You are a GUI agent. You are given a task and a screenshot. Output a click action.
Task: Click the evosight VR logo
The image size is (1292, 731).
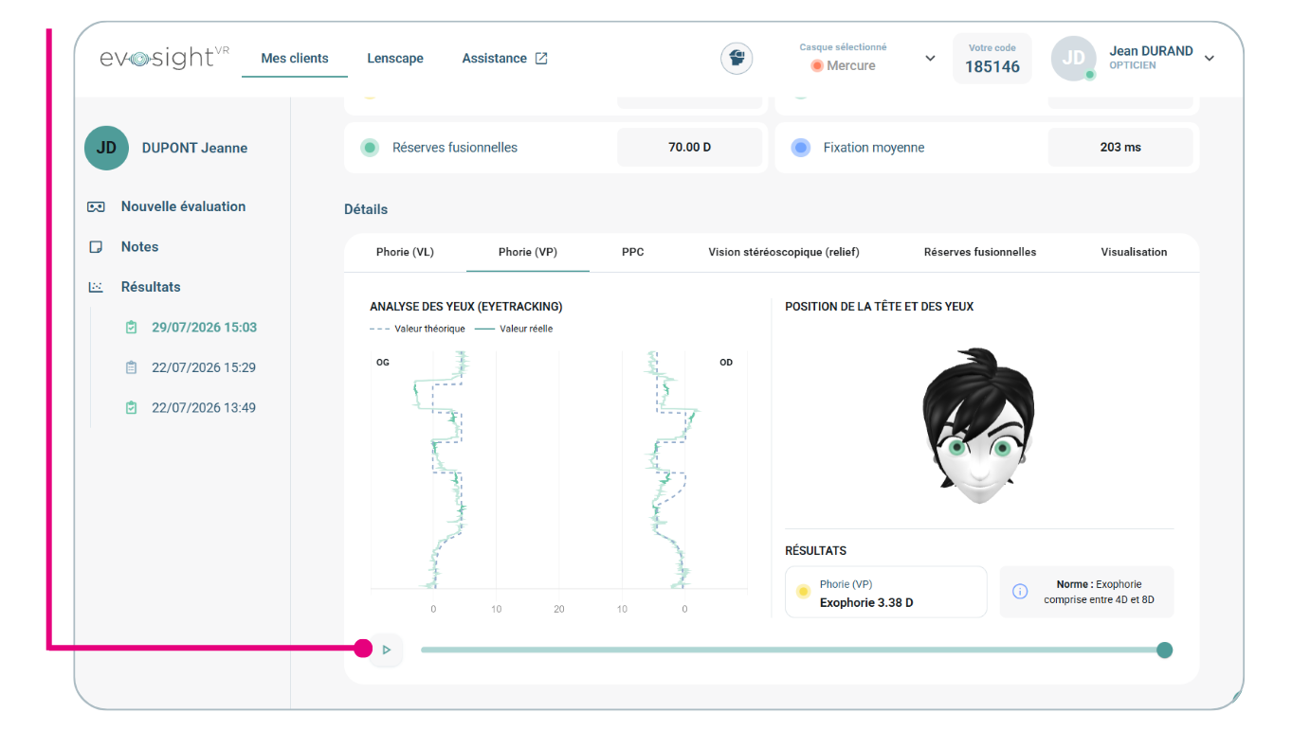[x=164, y=58]
